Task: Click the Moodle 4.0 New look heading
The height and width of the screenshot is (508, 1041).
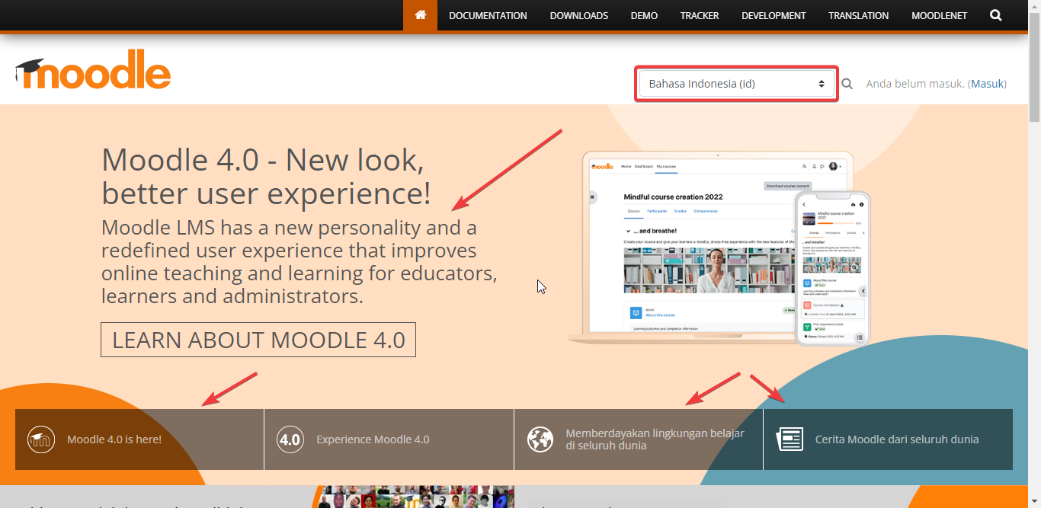Action: (x=266, y=176)
